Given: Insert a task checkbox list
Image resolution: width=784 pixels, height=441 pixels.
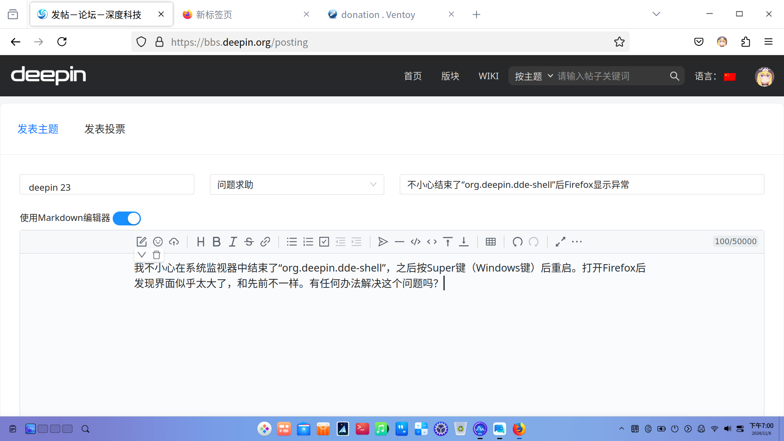Looking at the screenshot, I should (324, 242).
